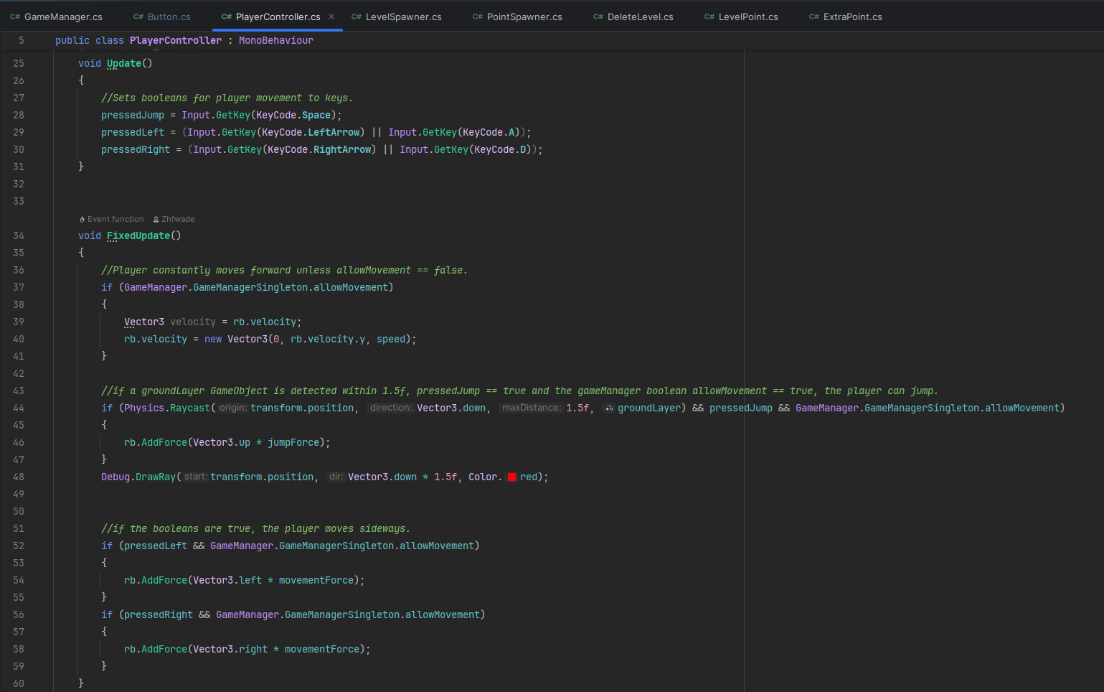Click the Zhfwade author code lens
Image resolution: width=1104 pixels, height=692 pixels.
point(178,219)
